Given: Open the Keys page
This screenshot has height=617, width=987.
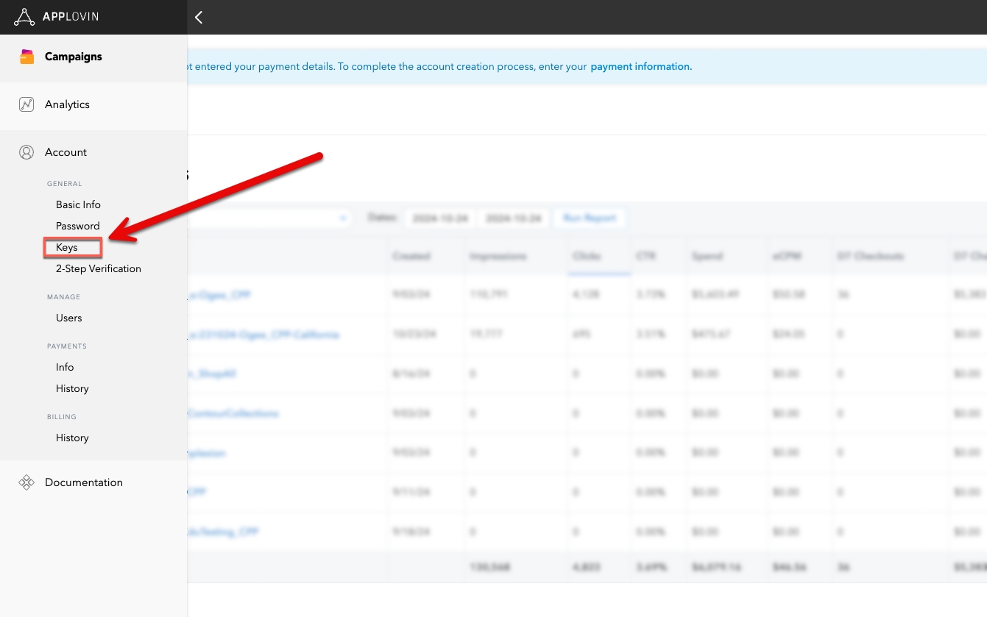Looking at the screenshot, I should tap(67, 248).
